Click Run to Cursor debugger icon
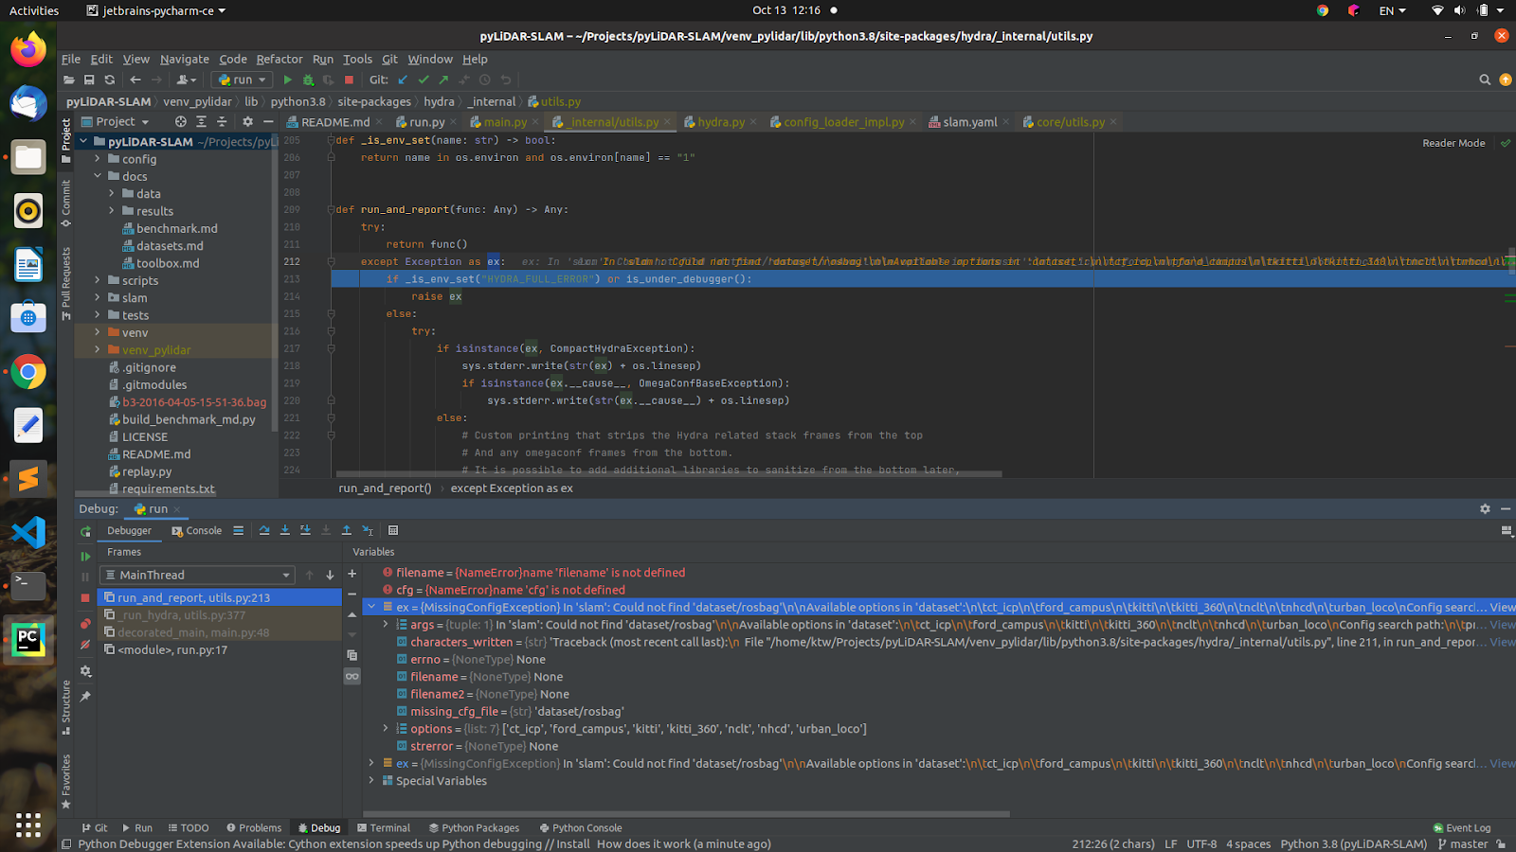The height and width of the screenshot is (852, 1516). tap(368, 531)
